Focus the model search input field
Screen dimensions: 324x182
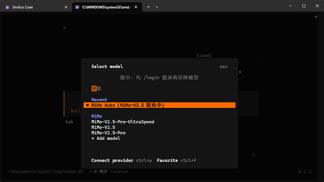[x=160, y=89]
